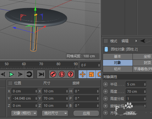Open the 编辑 menu
This screenshot has height=119, width=152.
[x=125, y=41]
